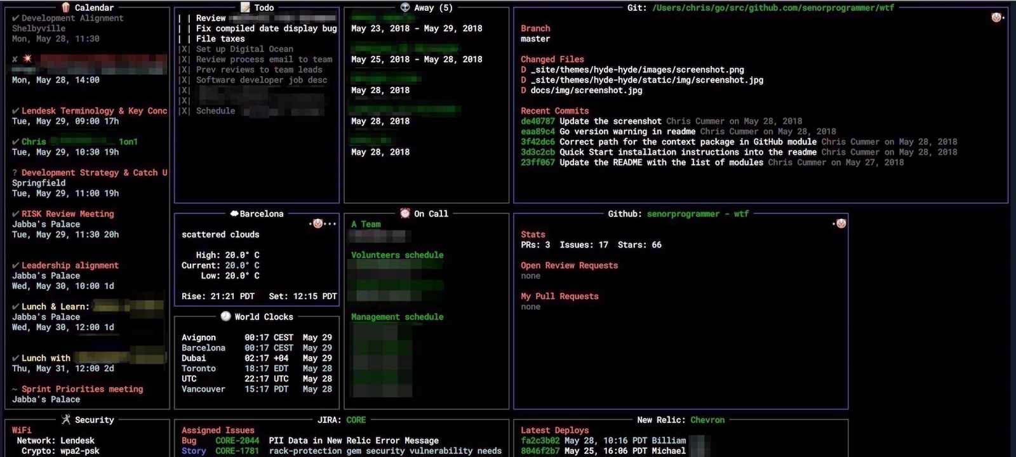Click the Issues: 17 stat
Viewport: 1016px width, 457px height.
(584, 245)
